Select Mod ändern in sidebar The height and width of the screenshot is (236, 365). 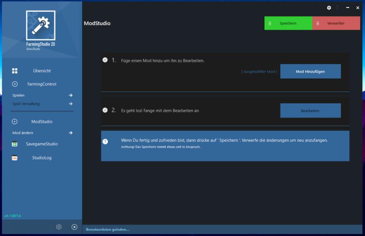click(23, 133)
